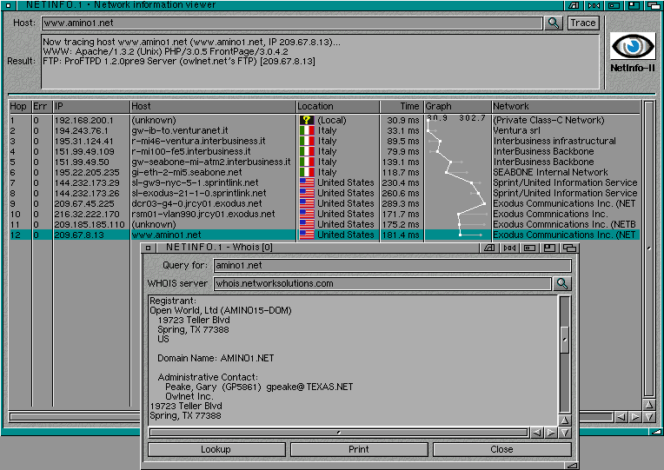Click the magnifier icon beside the Host field
Viewport: 664px width, 470px height.
(554, 23)
